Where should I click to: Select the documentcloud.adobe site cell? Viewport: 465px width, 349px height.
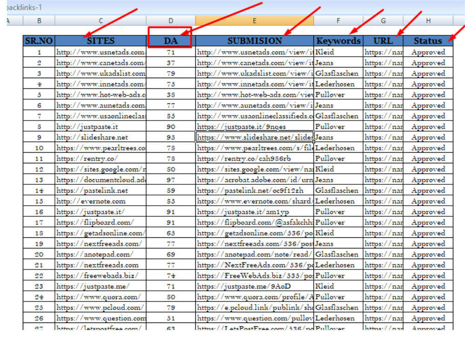pyautogui.click(x=100, y=180)
